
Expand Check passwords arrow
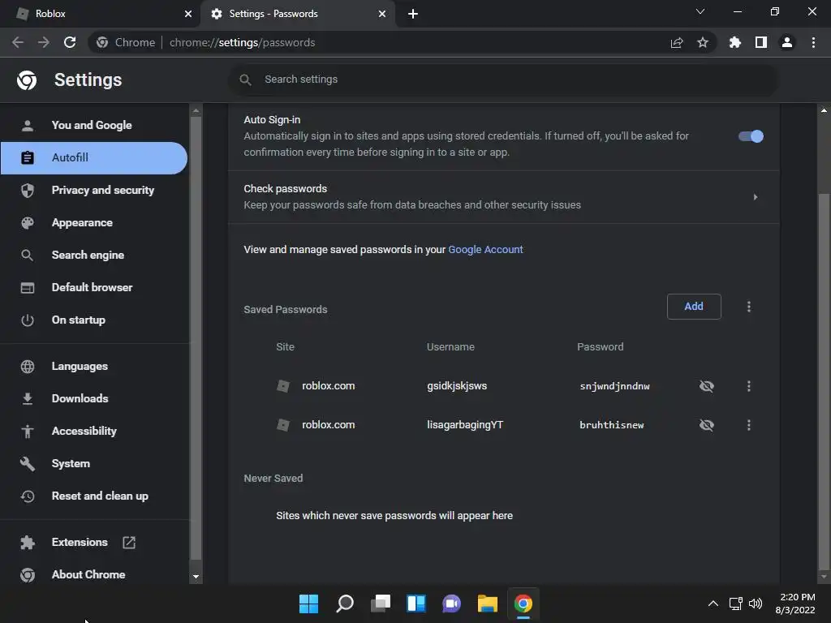(756, 197)
